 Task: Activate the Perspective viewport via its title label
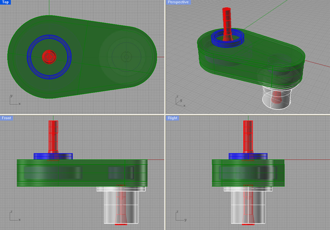pyautogui.click(x=179, y=2)
